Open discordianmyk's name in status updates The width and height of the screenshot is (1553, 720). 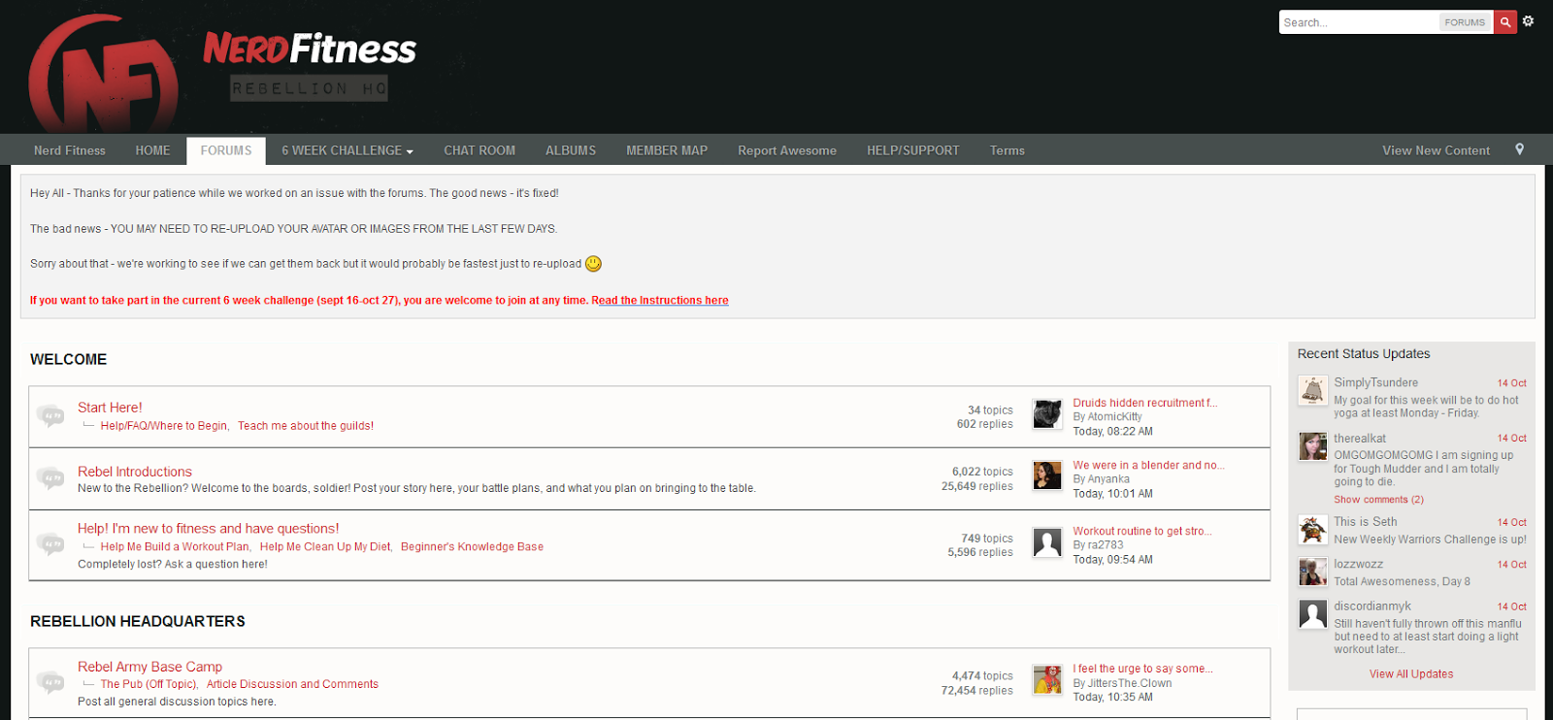[x=1372, y=606]
